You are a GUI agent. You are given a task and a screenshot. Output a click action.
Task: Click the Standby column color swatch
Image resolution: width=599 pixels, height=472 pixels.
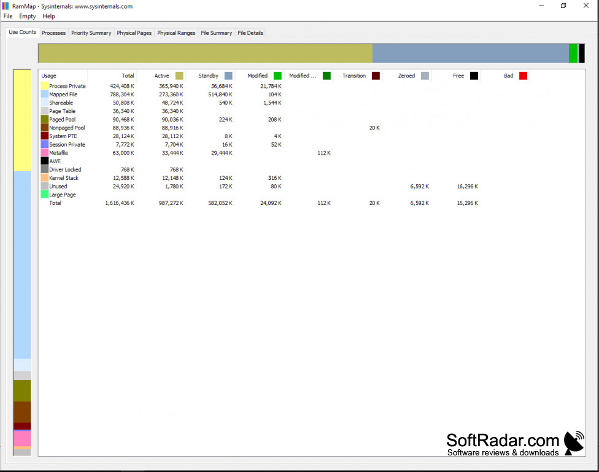tap(228, 75)
